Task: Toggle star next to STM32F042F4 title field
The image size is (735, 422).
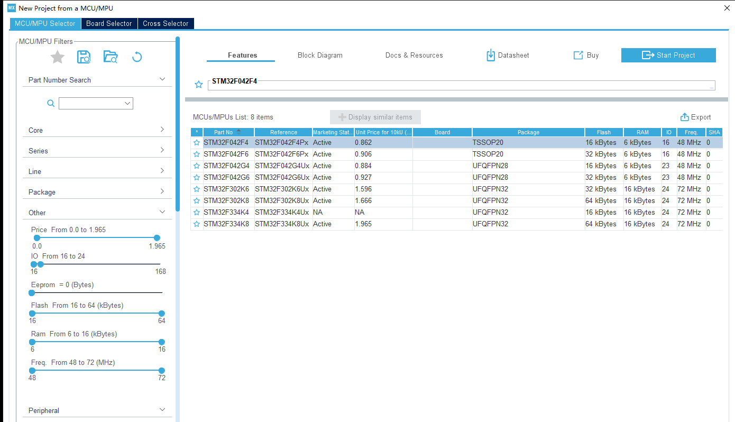Action: click(x=199, y=85)
